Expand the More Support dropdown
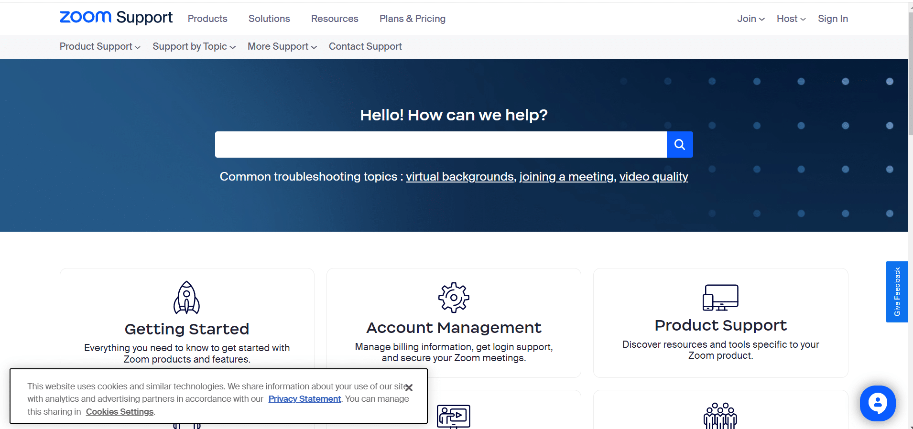 coord(282,46)
